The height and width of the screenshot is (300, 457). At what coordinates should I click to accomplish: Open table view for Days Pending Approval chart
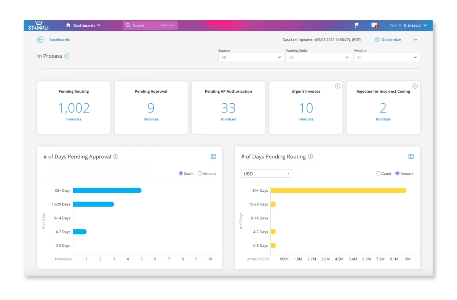point(213,156)
